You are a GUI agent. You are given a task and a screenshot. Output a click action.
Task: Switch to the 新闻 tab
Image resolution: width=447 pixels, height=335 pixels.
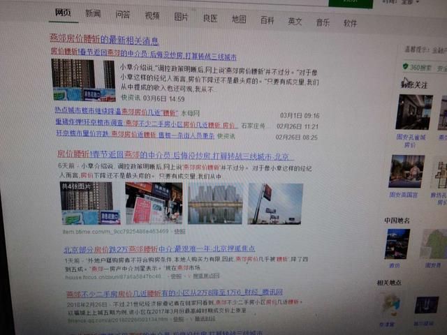(x=93, y=13)
